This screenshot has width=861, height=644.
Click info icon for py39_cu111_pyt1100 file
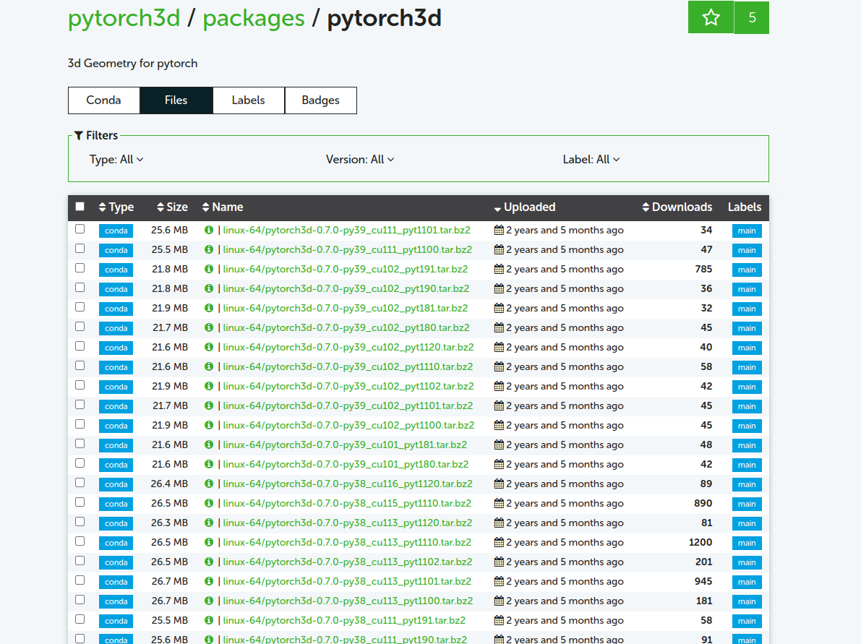pos(209,250)
